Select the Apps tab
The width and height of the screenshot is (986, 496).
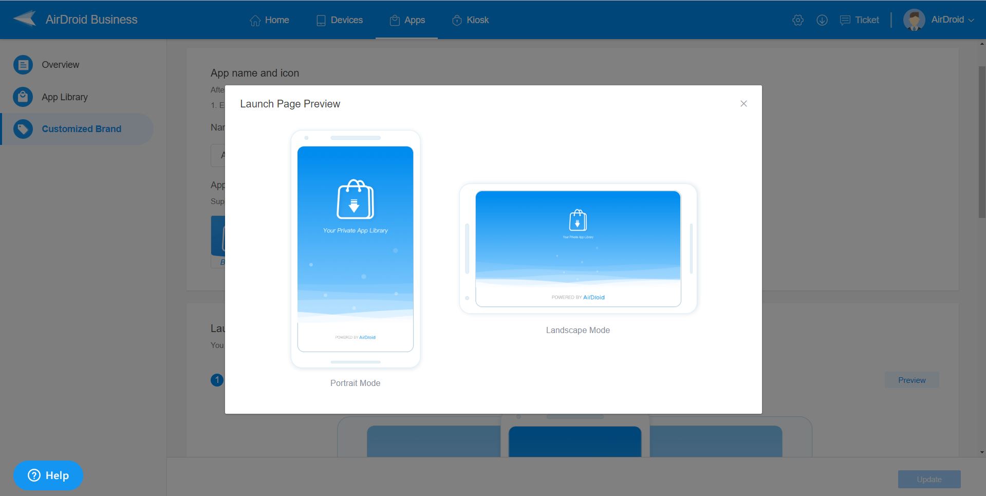pos(407,20)
